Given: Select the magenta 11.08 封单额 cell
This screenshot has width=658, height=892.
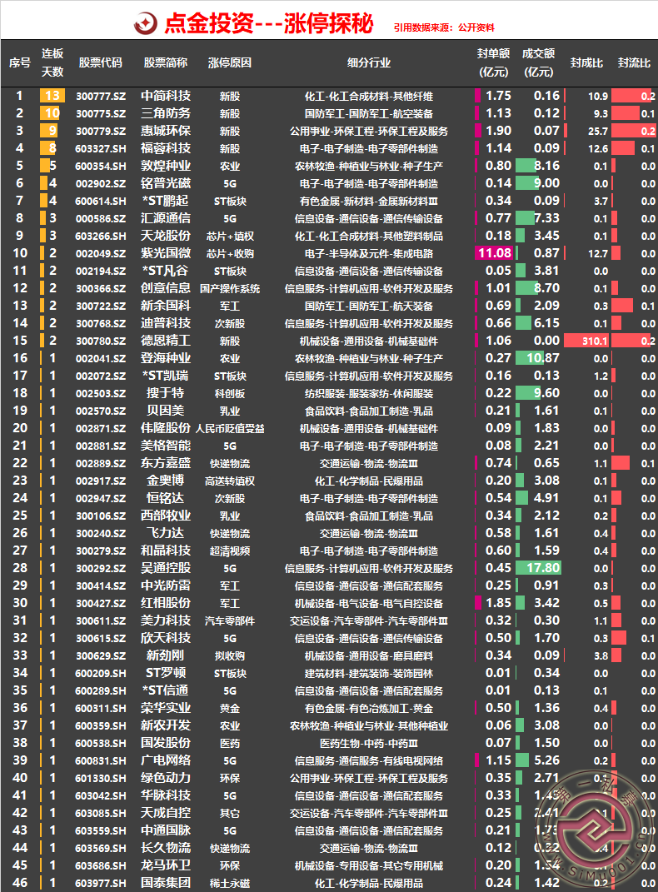Looking at the screenshot, I should [493, 253].
